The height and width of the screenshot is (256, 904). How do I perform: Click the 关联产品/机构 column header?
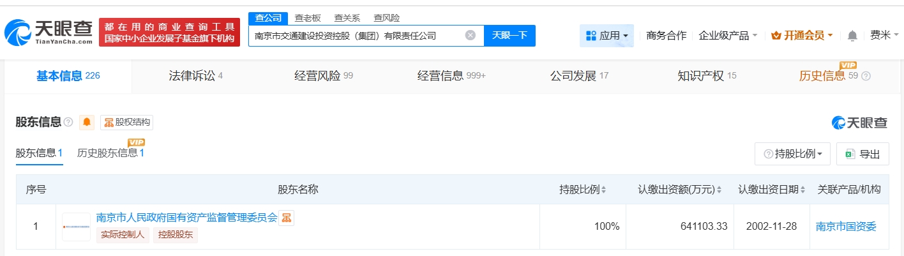point(849,190)
